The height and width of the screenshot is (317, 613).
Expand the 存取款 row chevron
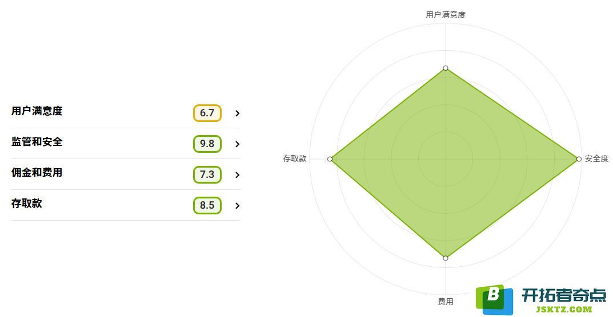[237, 206]
